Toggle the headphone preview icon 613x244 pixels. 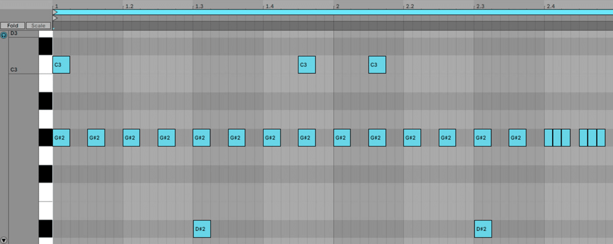(4, 35)
